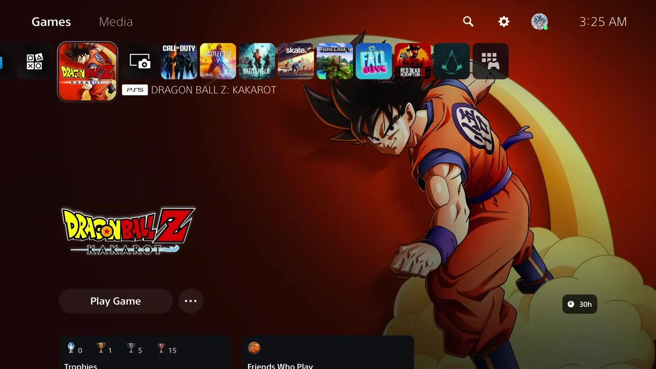The image size is (656, 369).
Task: Open the user profile avatar
Action: pyautogui.click(x=539, y=22)
